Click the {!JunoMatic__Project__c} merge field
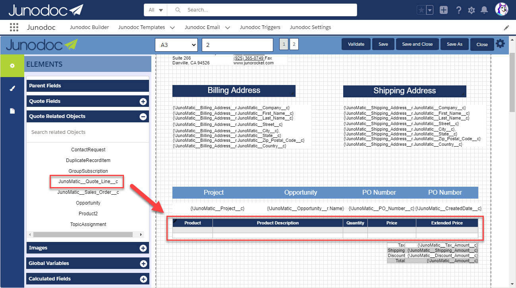The height and width of the screenshot is (288, 516). tap(217, 209)
